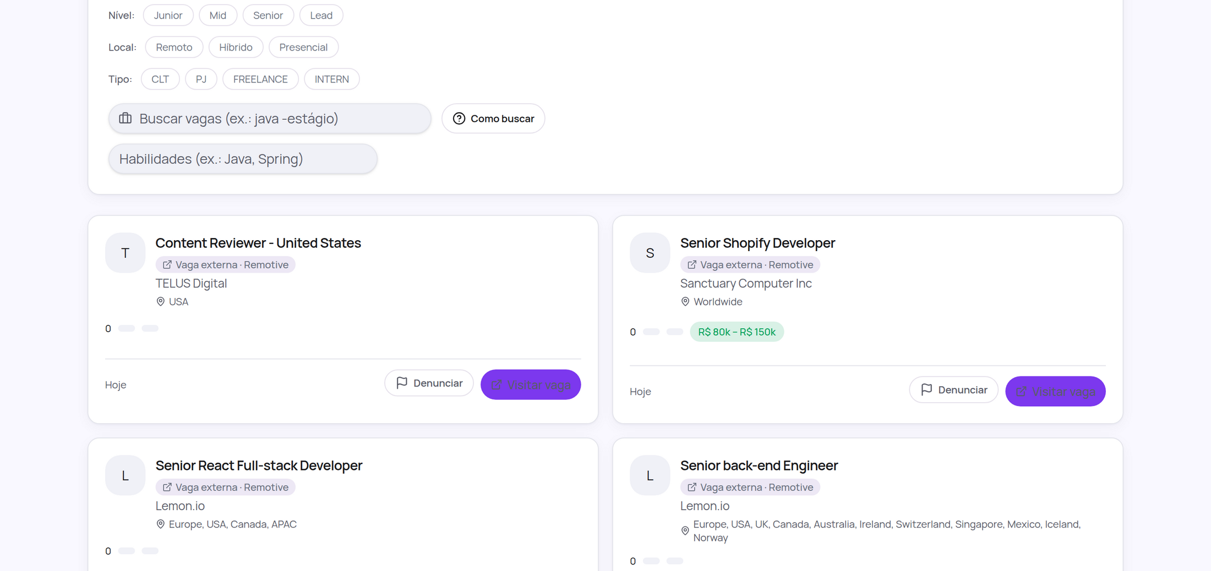Open the Como buscar help button
The height and width of the screenshot is (571, 1211).
click(x=493, y=119)
